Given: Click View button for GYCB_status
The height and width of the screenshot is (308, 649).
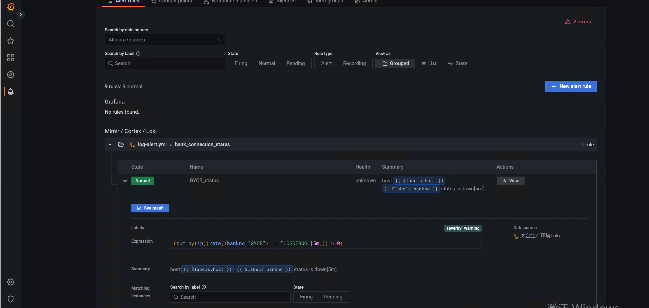Looking at the screenshot, I should 510,181.
